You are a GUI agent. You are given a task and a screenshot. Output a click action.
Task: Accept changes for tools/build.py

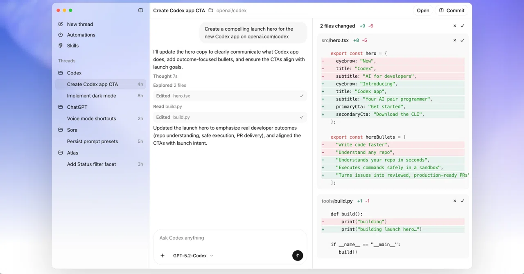tap(462, 201)
